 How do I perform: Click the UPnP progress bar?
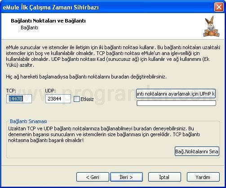[176, 103]
